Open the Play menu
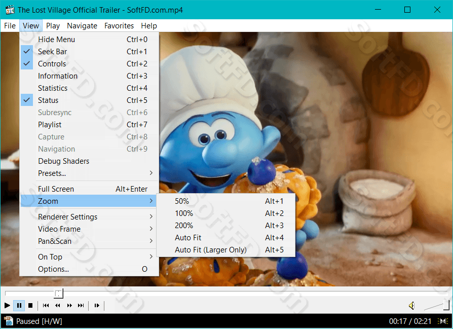This screenshot has height=329, width=453. coord(53,26)
